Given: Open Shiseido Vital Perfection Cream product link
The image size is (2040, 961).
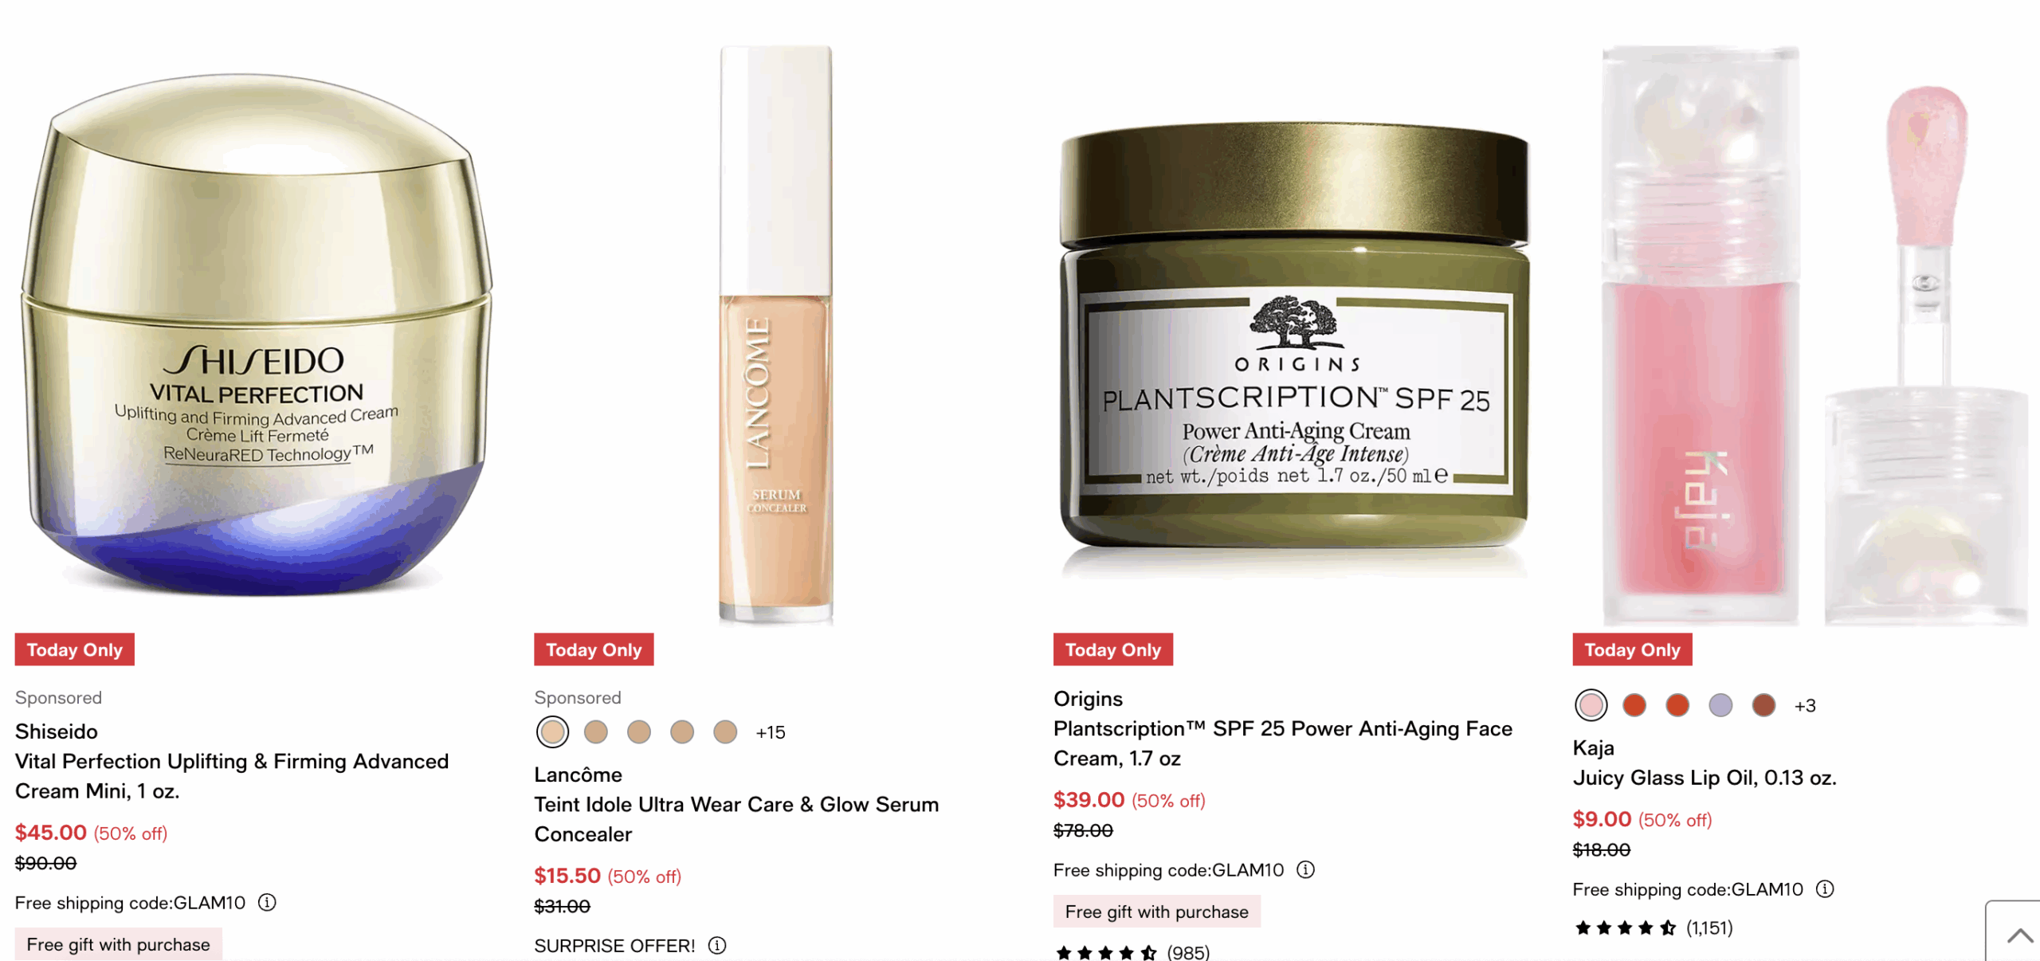Looking at the screenshot, I should pyautogui.click(x=232, y=775).
